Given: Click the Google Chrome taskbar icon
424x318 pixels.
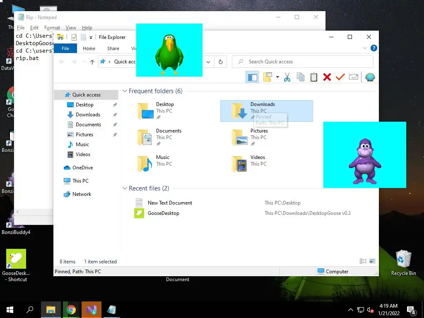Looking at the screenshot, I should pos(71,310).
